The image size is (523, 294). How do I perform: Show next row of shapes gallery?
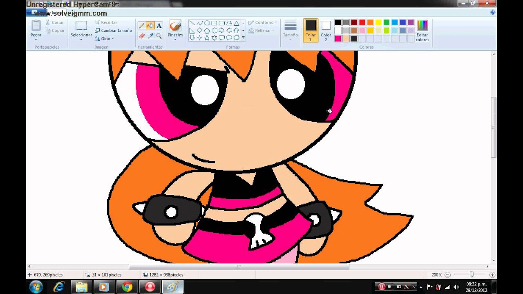243,31
